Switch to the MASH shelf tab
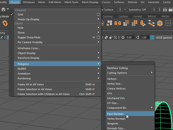Image resolution: width=173 pixels, height=130 pixels. pyautogui.click(x=165, y=16)
